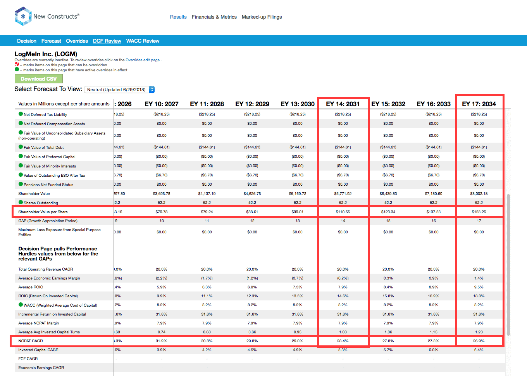
Task: Click column header EY 13: 2030
Action: point(298,104)
